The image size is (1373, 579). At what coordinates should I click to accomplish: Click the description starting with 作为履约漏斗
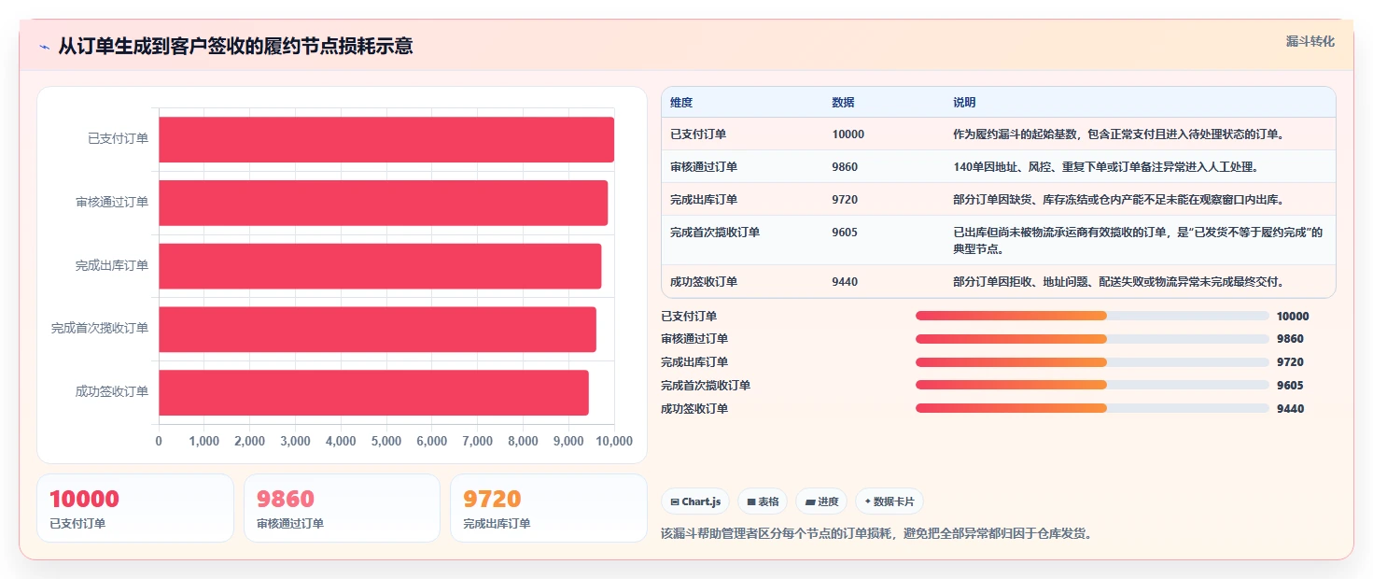[x=1118, y=134]
